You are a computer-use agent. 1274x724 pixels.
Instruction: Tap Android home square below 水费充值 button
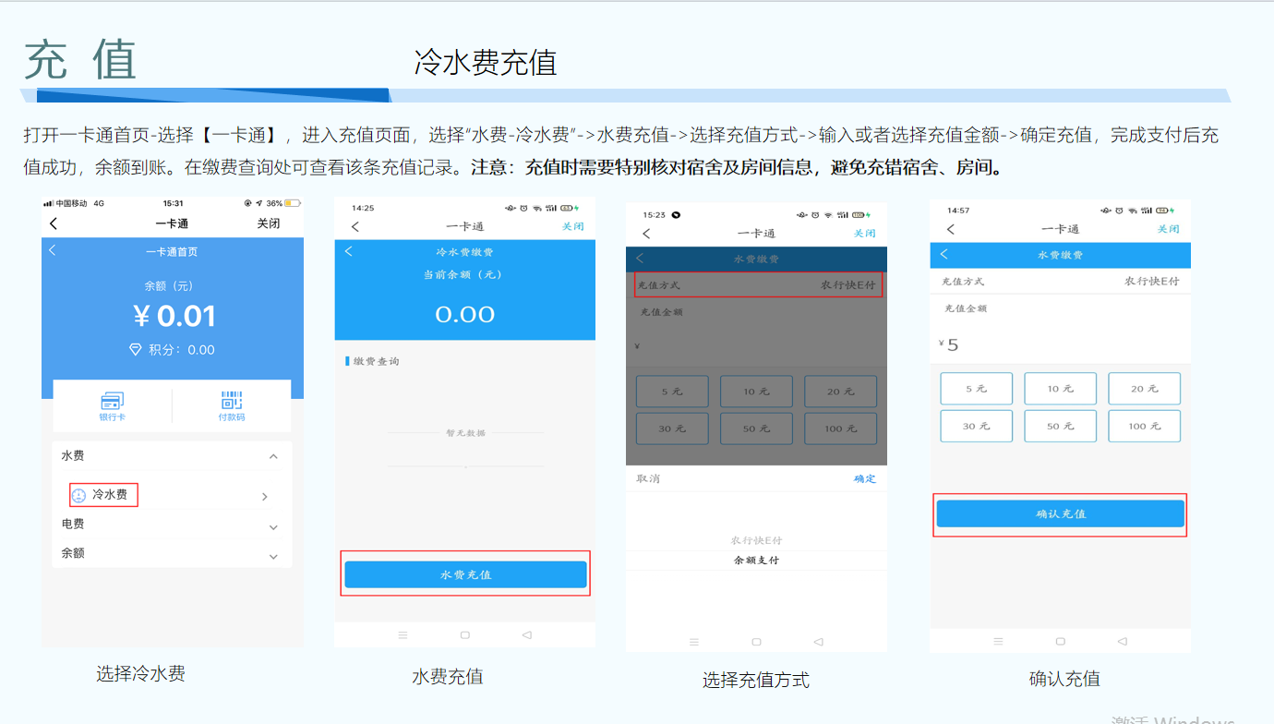pyautogui.click(x=464, y=635)
